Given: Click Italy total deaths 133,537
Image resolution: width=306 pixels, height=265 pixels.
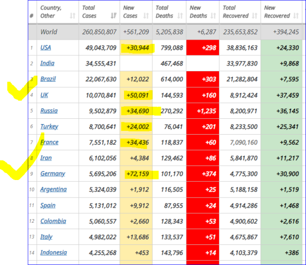Looking at the screenshot, I should [x=172, y=237].
